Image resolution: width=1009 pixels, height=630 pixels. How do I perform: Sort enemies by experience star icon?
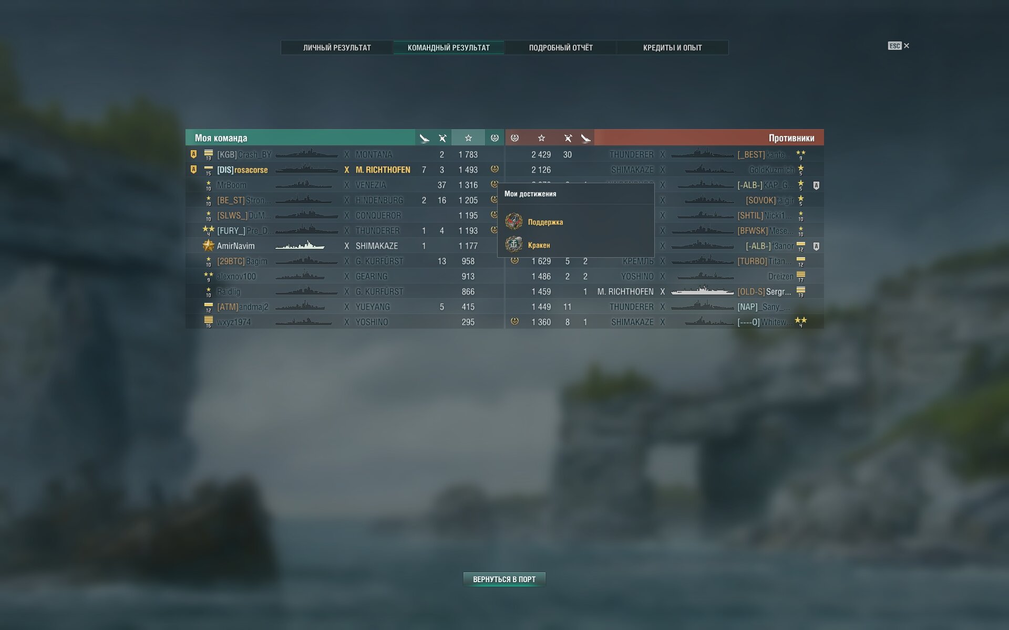(541, 138)
